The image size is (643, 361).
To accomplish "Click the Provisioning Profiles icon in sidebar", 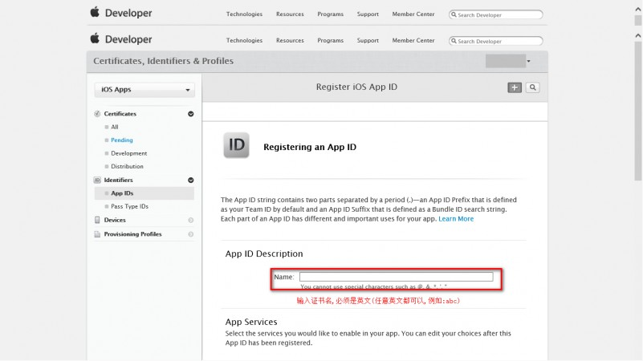I will pos(97,234).
